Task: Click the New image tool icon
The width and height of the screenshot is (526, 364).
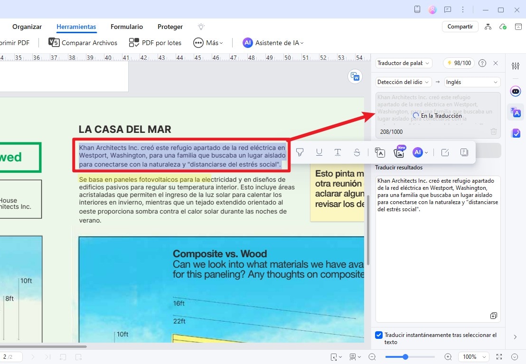Action: [399, 152]
